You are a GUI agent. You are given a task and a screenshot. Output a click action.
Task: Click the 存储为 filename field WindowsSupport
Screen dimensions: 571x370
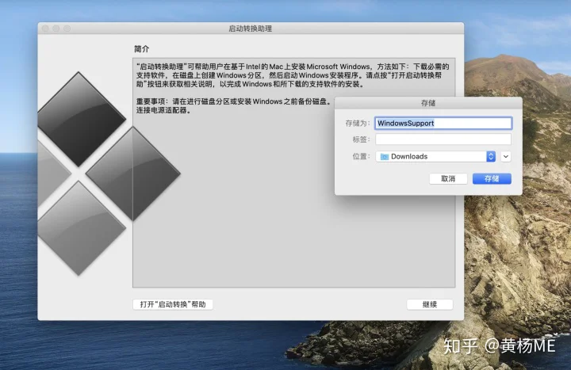point(443,123)
